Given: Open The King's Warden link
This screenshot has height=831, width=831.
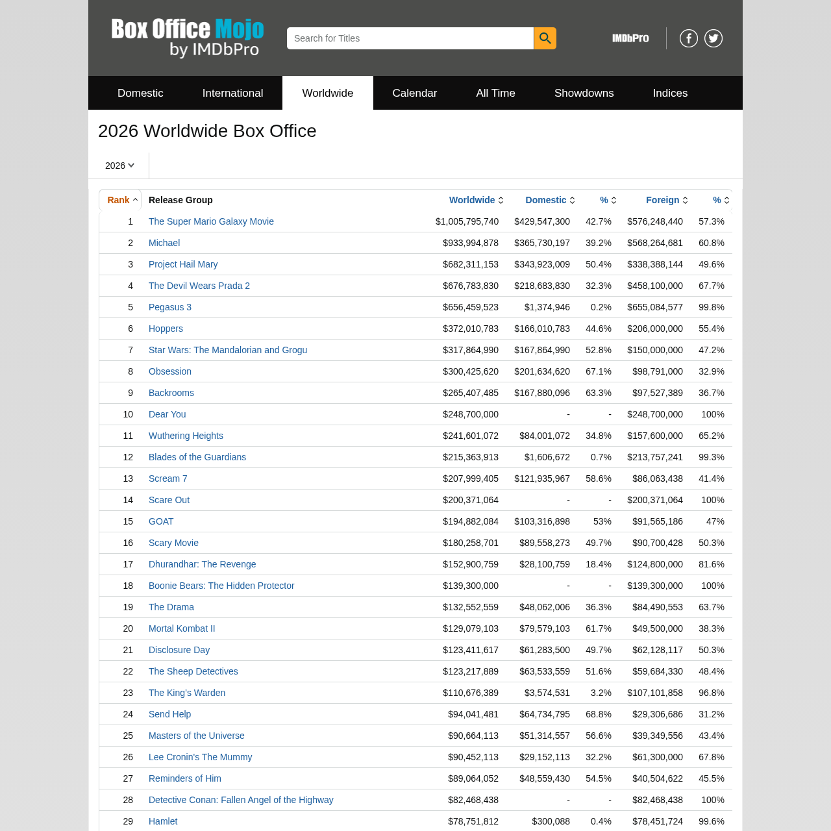Looking at the screenshot, I should coord(187,693).
